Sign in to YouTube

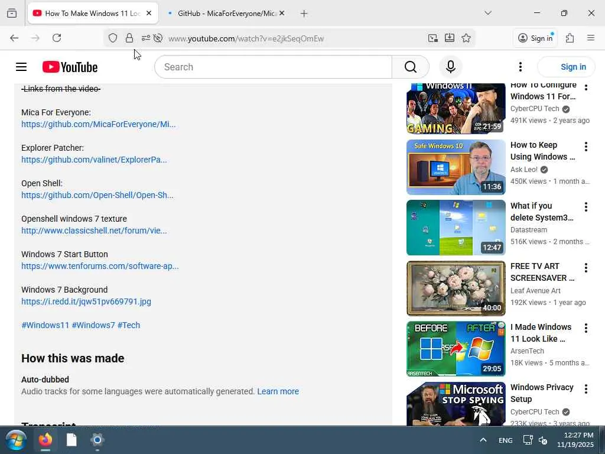click(566, 67)
